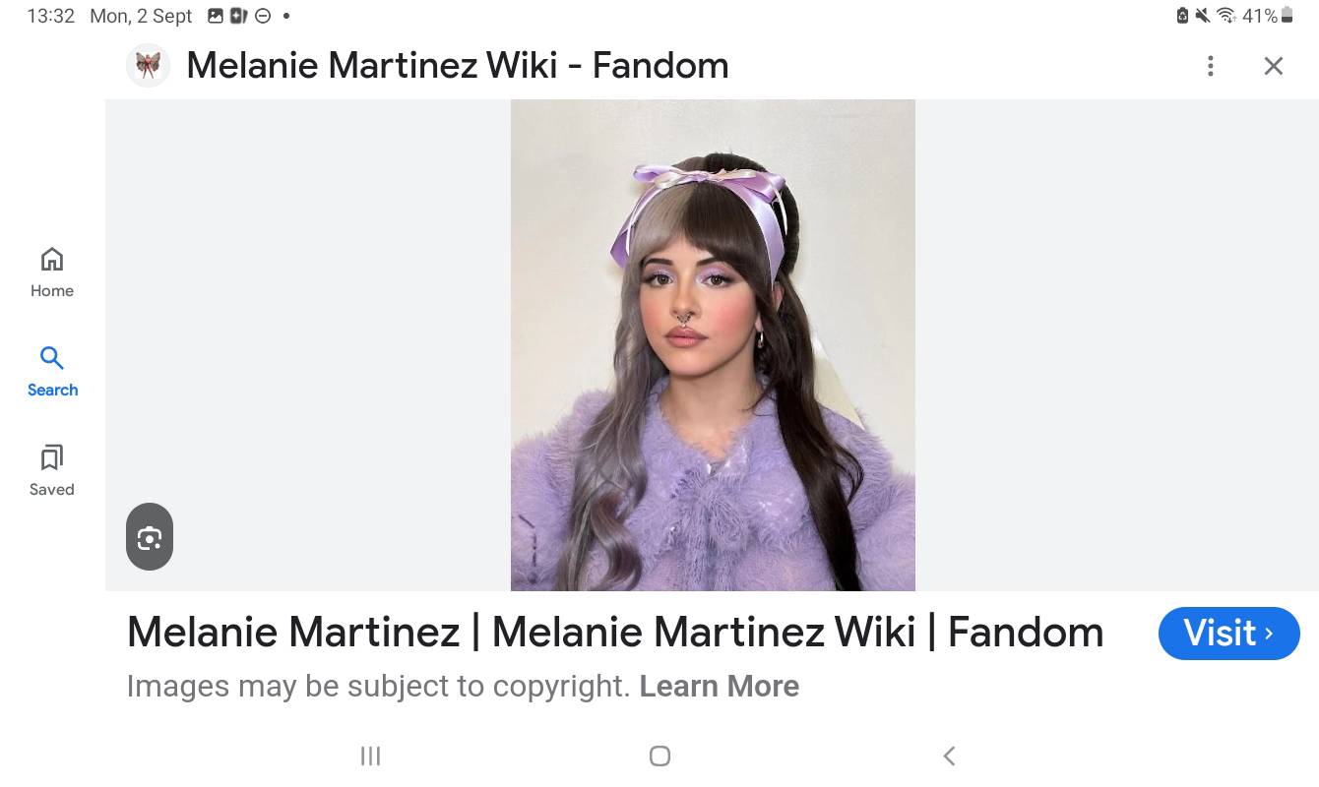Tap the main image preview
The width and height of the screenshot is (1319, 787).
point(713,344)
